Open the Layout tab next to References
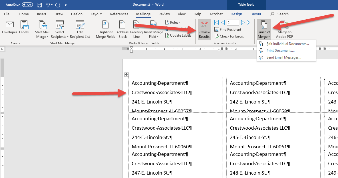 96,14
